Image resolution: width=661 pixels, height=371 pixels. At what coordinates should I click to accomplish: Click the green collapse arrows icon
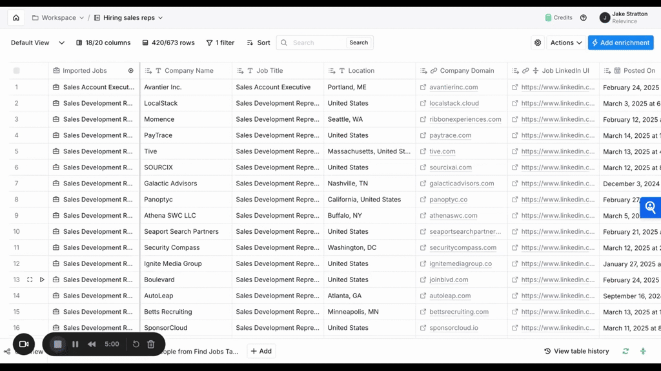pyautogui.click(x=643, y=351)
